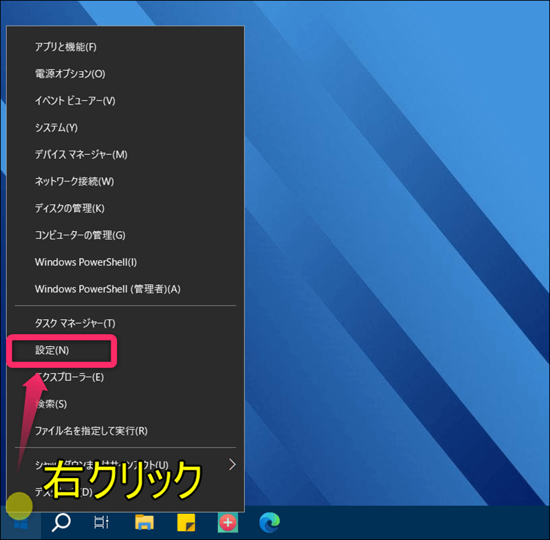
Task: Choose コンピューターの管理(G)
Action: pyautogui.click(x=80, y=235)
